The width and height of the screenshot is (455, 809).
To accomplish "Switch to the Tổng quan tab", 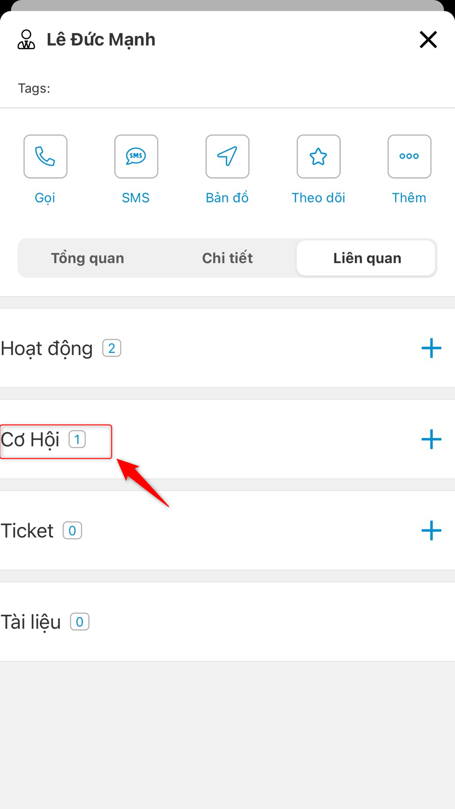I will tap(88, 258).
